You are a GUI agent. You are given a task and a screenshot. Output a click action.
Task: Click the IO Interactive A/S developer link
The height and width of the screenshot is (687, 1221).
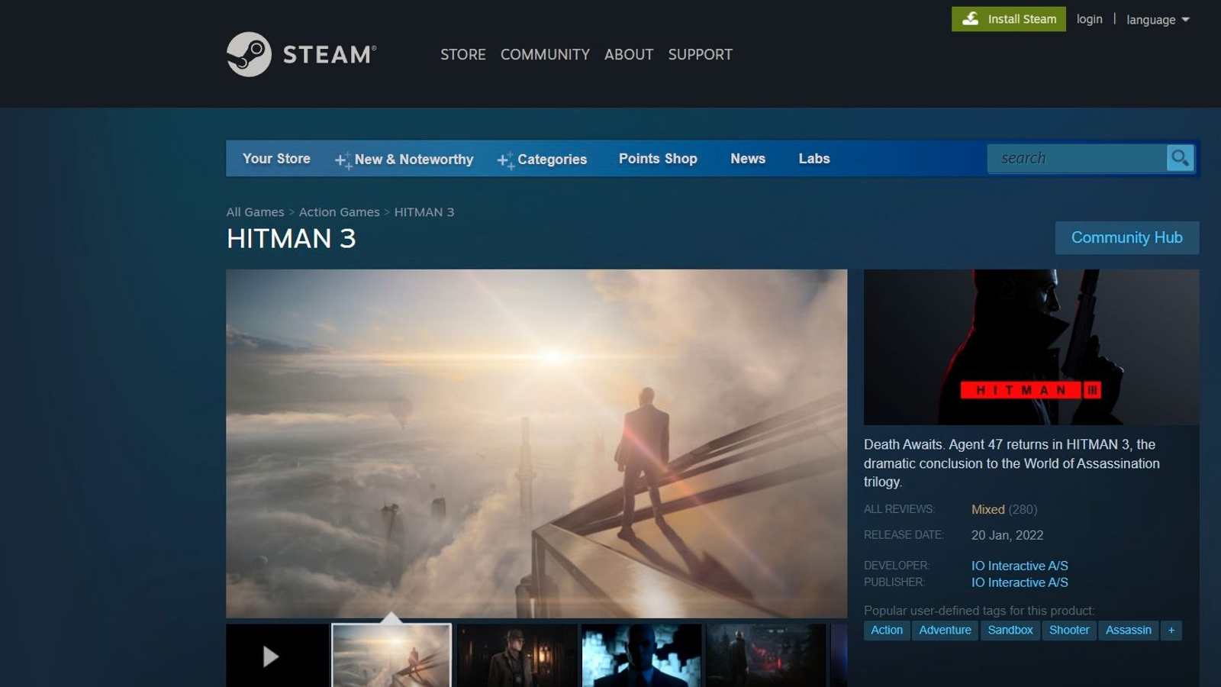click(1020, 566)
